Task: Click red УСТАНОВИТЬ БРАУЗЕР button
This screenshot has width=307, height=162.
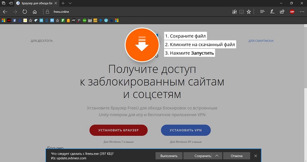Action: 118,130
